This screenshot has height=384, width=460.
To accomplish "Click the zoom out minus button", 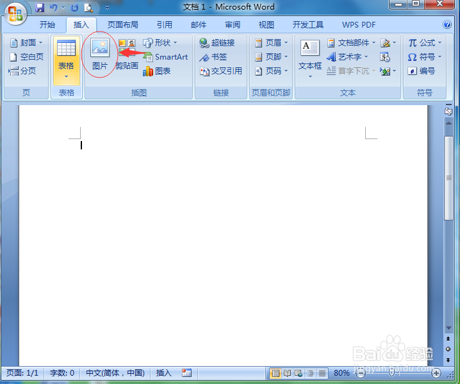I will [361, 374].
